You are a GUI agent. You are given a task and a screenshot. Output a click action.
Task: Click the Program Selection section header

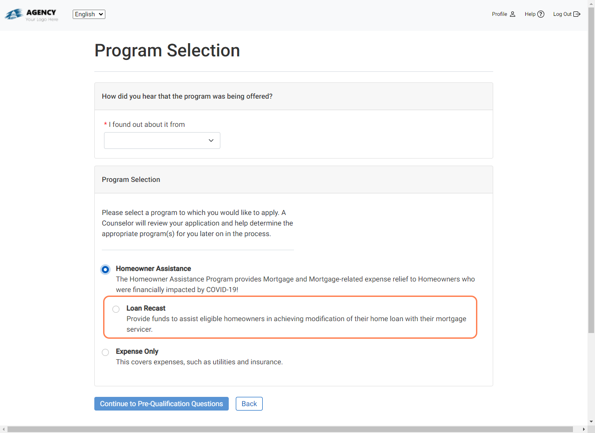131,179
